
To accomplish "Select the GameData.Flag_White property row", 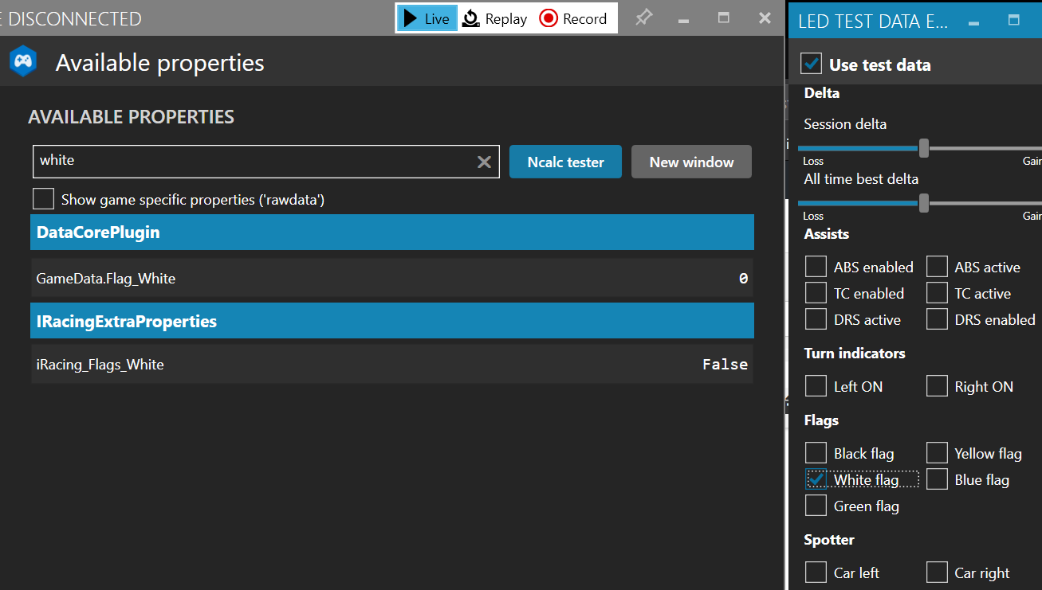I will point(392,278).
